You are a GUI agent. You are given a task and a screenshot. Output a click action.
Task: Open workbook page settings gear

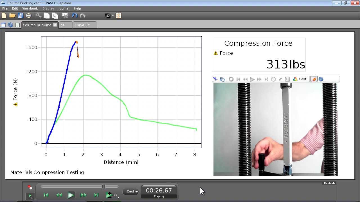pyautogui.click(x=10, y=25)
